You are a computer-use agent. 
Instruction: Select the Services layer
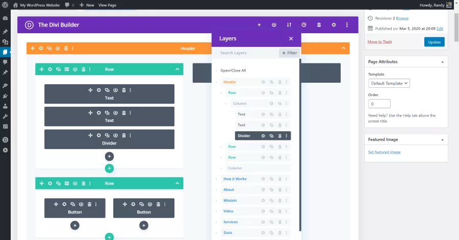(231, 222)
